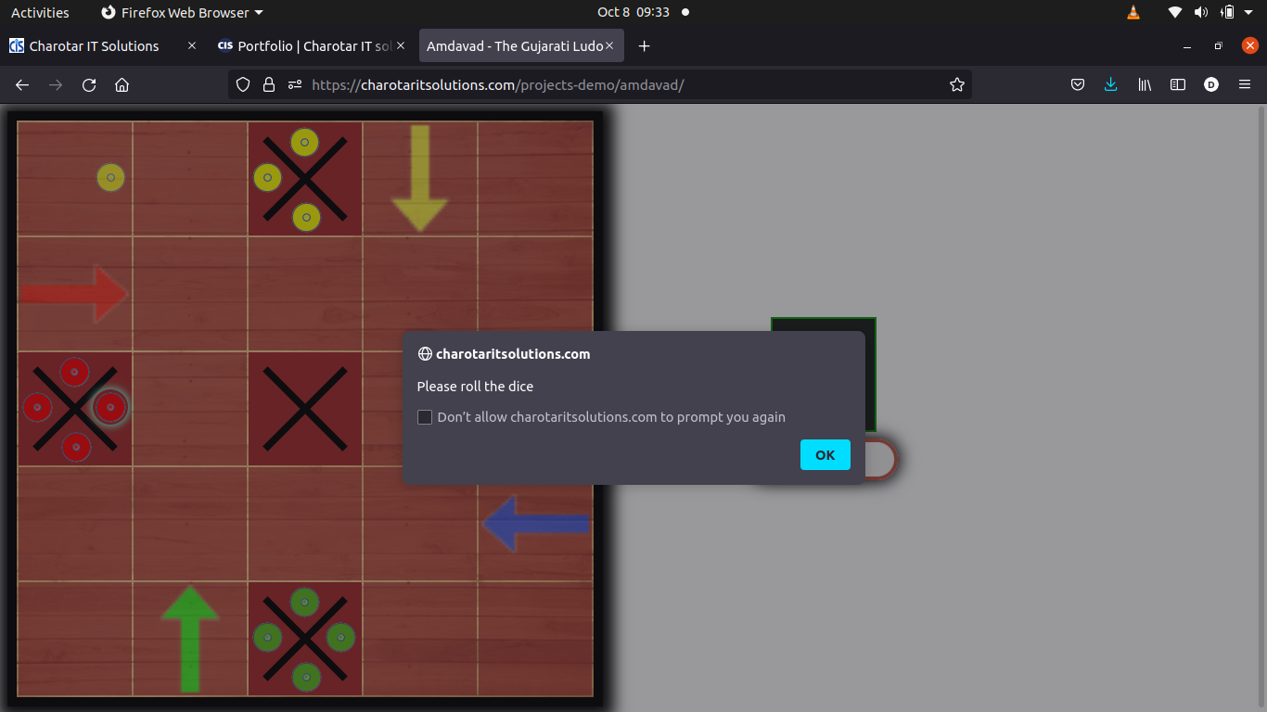Select the bottom green token on X cell
Image resolution: width=1267 pixels, height=712 pixels.
(306, 676)
